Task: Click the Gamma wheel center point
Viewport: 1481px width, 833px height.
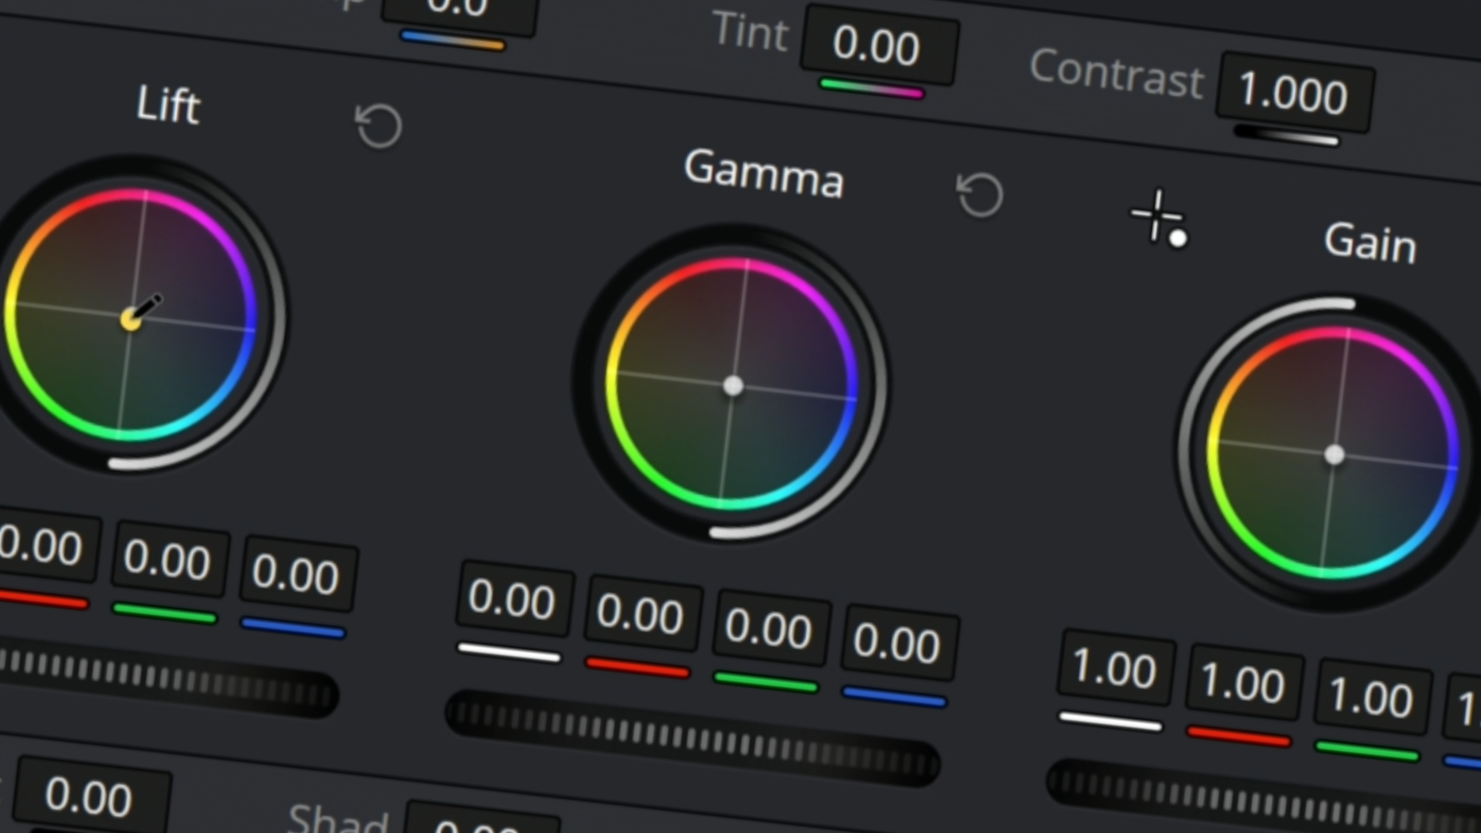Action: pyautogui.click(x=733, y=386)
